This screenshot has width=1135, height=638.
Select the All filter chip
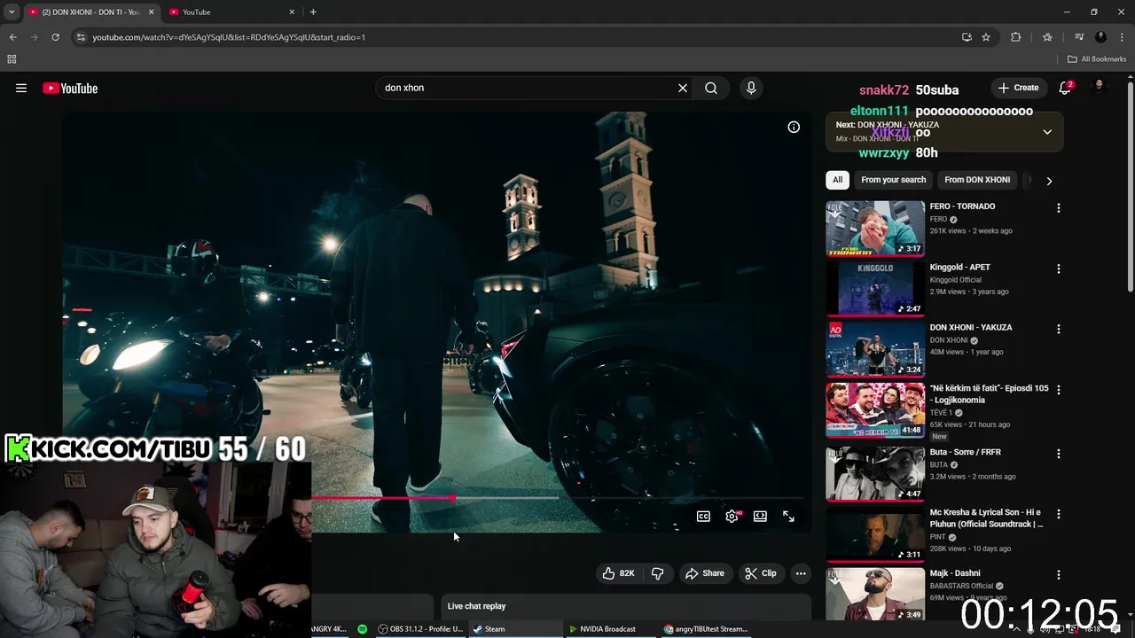837,180
